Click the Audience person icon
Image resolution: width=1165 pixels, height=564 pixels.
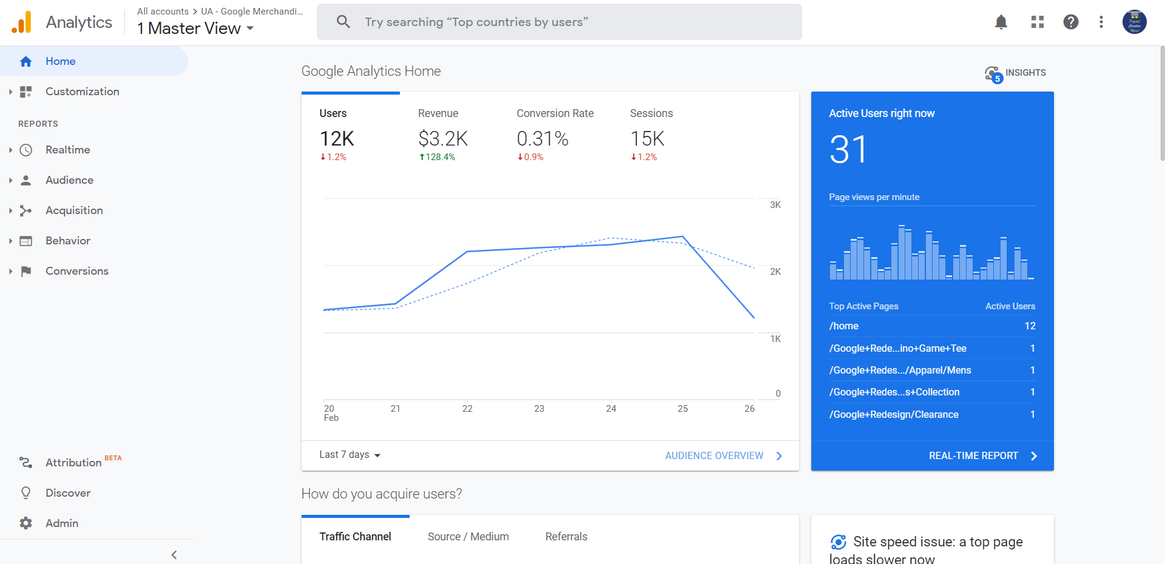tap(25, 180)
